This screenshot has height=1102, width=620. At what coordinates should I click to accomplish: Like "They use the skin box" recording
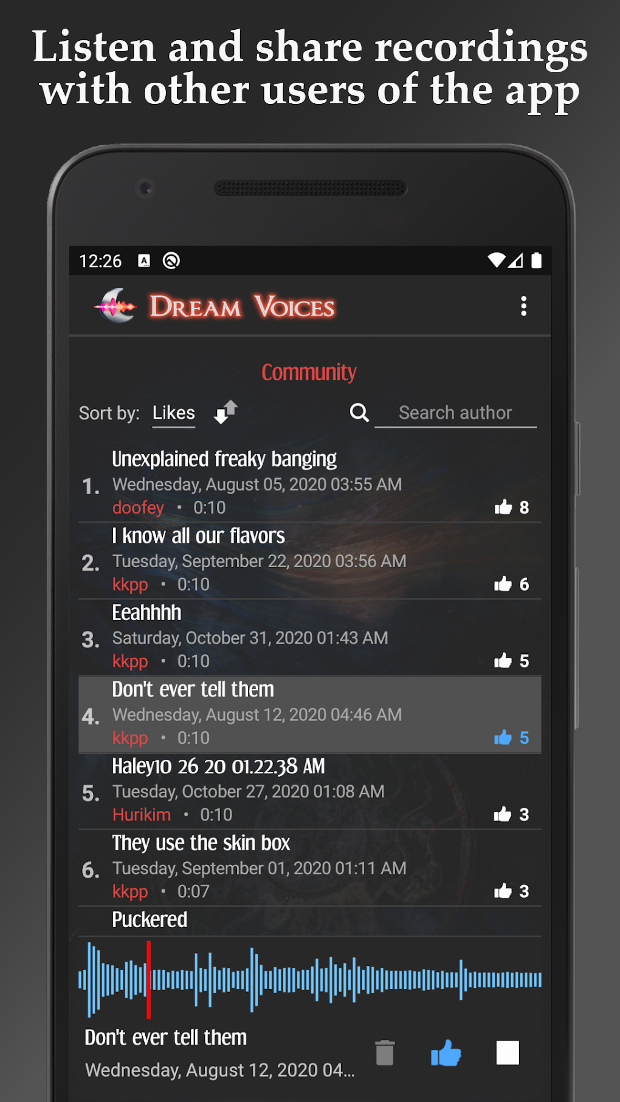click(x=503, y=891)
